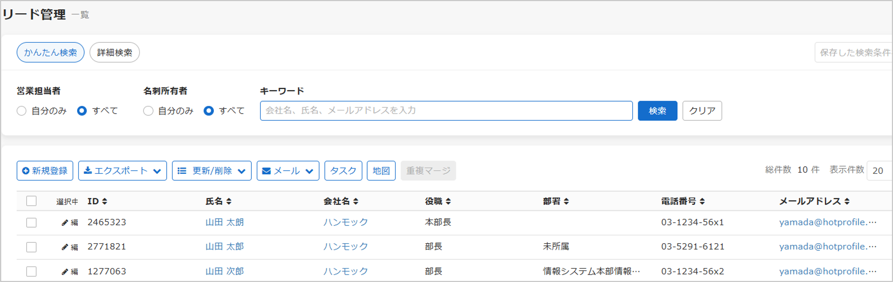Click email link in row ID 1277063
Image resolution: width=893 pixels, height=282 pixels.
[x=827, y=271]
